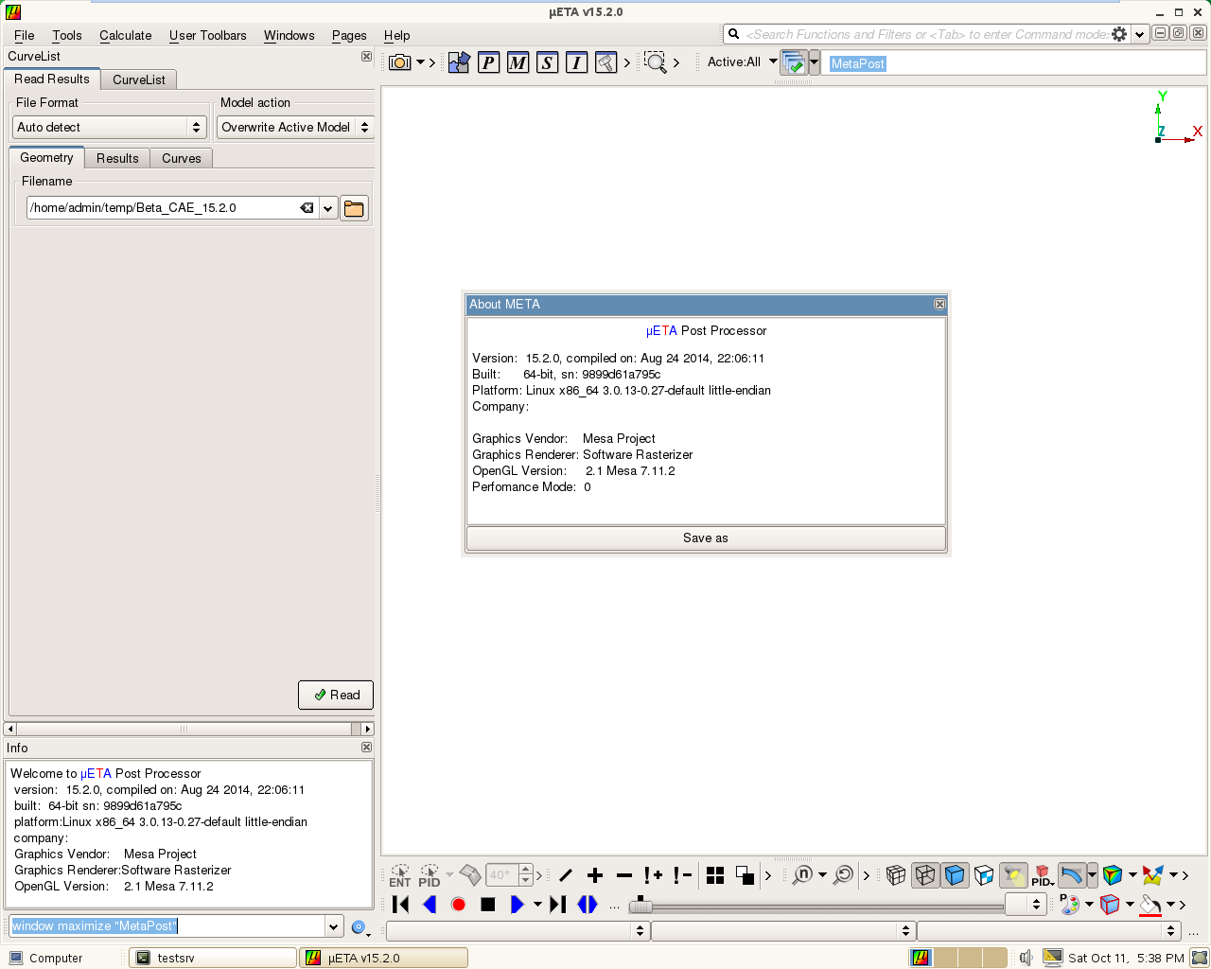Viewport: 1211px width, 969px height.
Task: Open the search settings gear
Action: click(x=1119, y=34)
